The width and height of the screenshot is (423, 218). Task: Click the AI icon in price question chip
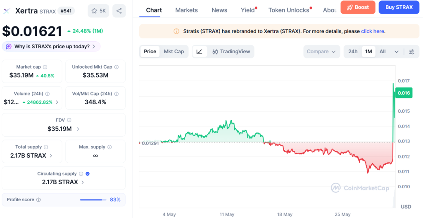(x=9, y=46)
